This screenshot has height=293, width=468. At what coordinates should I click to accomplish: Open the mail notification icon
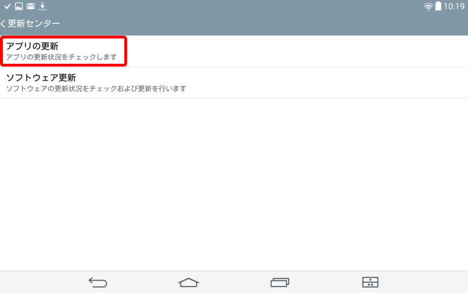[x=30, y=6]
